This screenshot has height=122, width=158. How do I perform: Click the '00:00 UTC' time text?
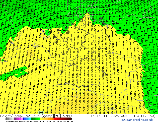pos(130,116)
